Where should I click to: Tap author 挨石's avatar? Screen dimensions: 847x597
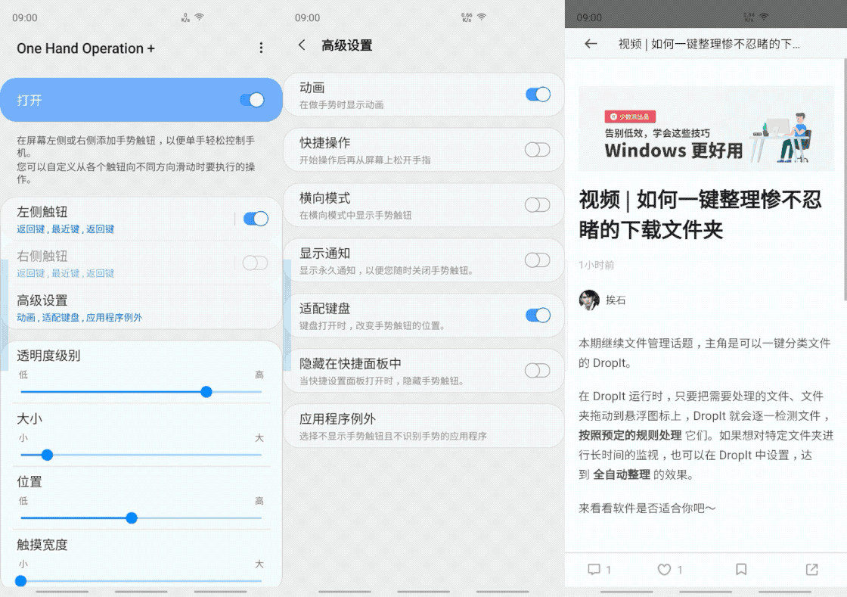[589, 300]
